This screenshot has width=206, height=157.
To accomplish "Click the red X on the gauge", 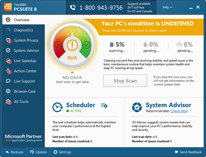I will point(58,45).
